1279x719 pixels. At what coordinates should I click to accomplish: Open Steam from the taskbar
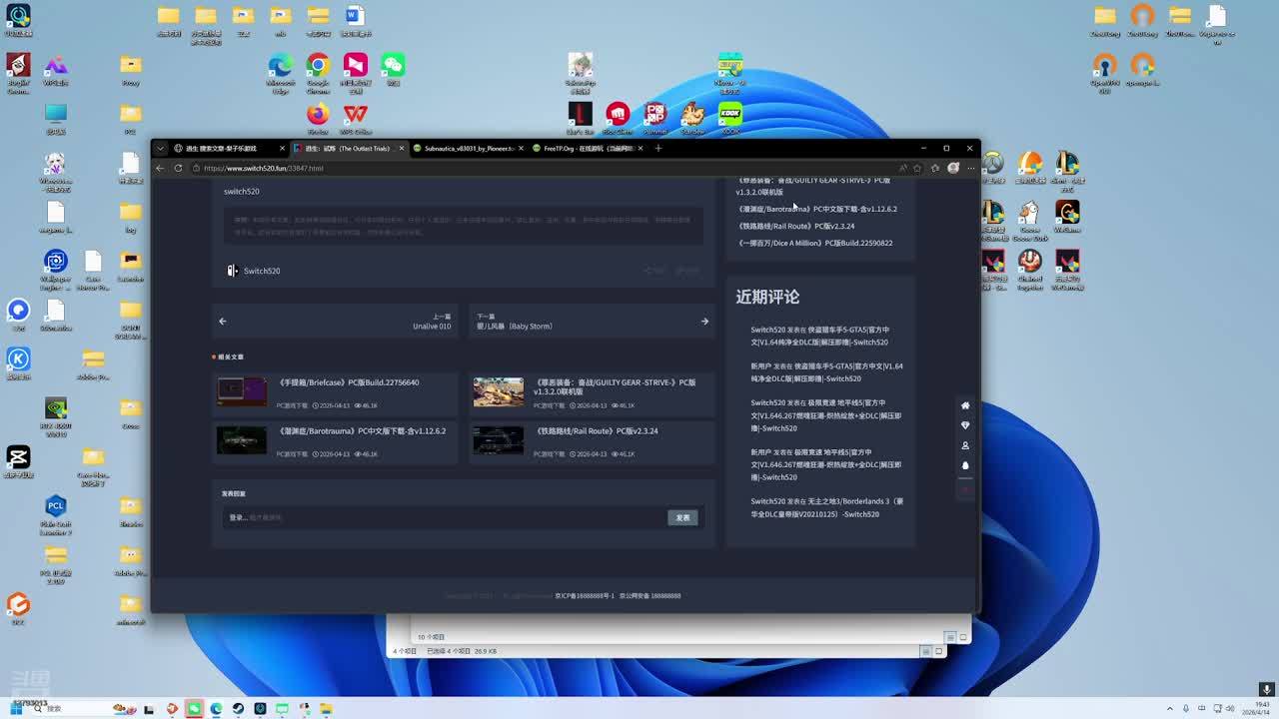(x=238, y=709)
